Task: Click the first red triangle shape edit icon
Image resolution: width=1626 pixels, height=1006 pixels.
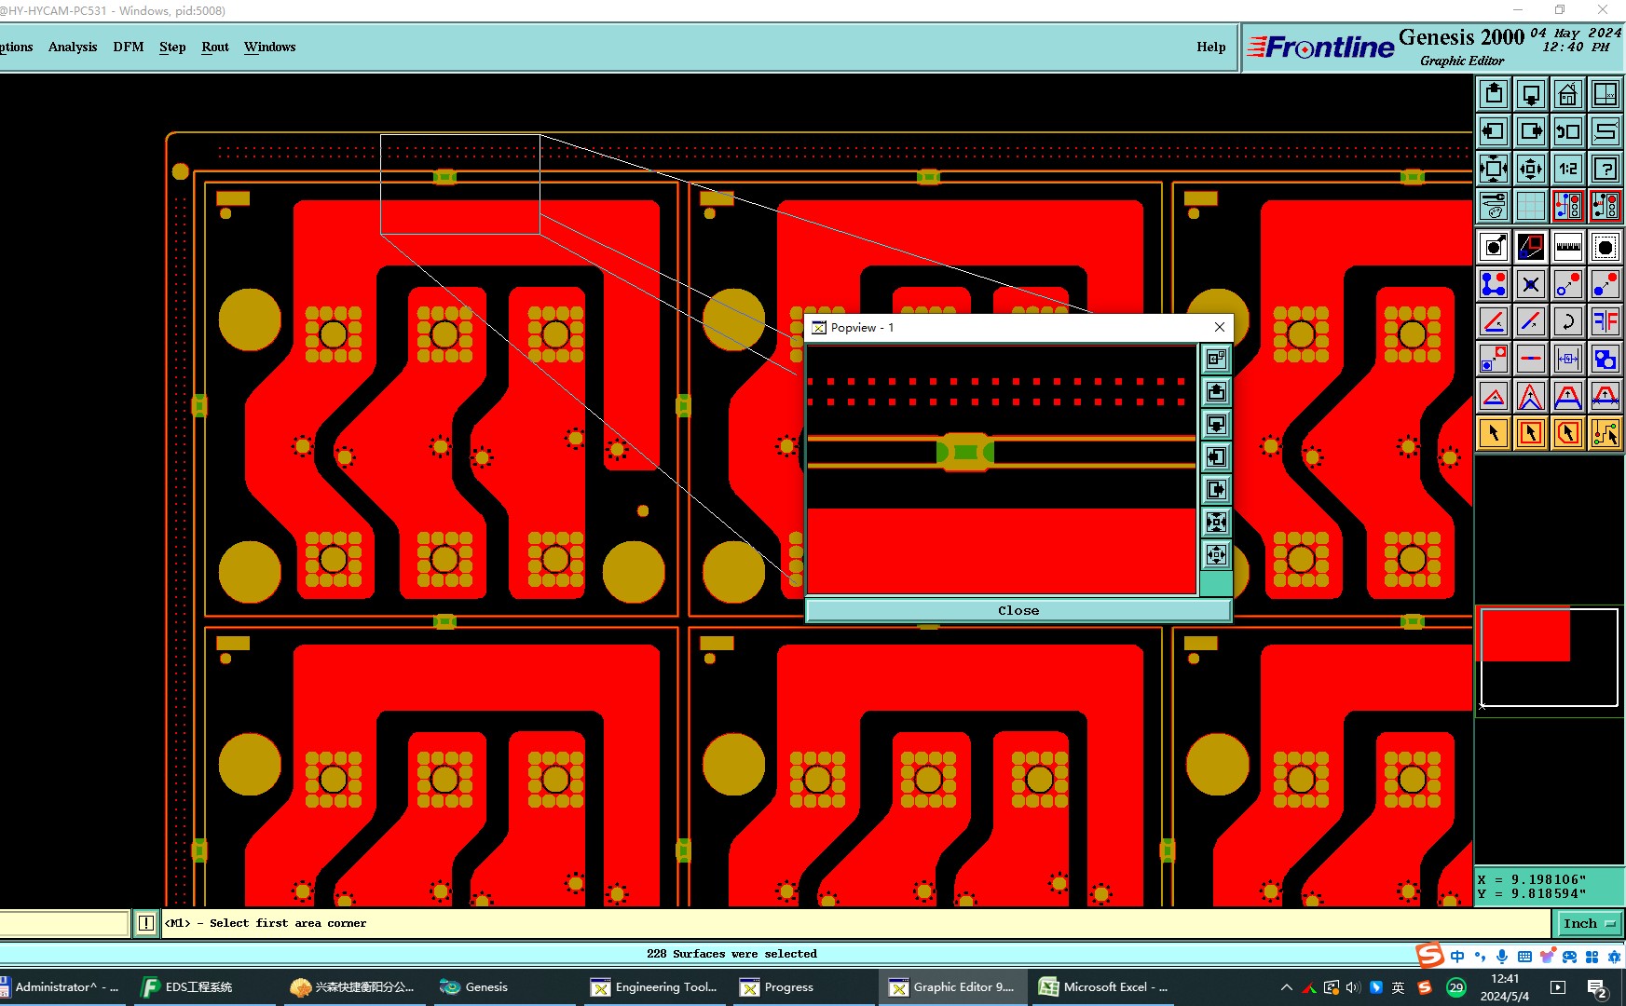Action: coord(1494,396)
